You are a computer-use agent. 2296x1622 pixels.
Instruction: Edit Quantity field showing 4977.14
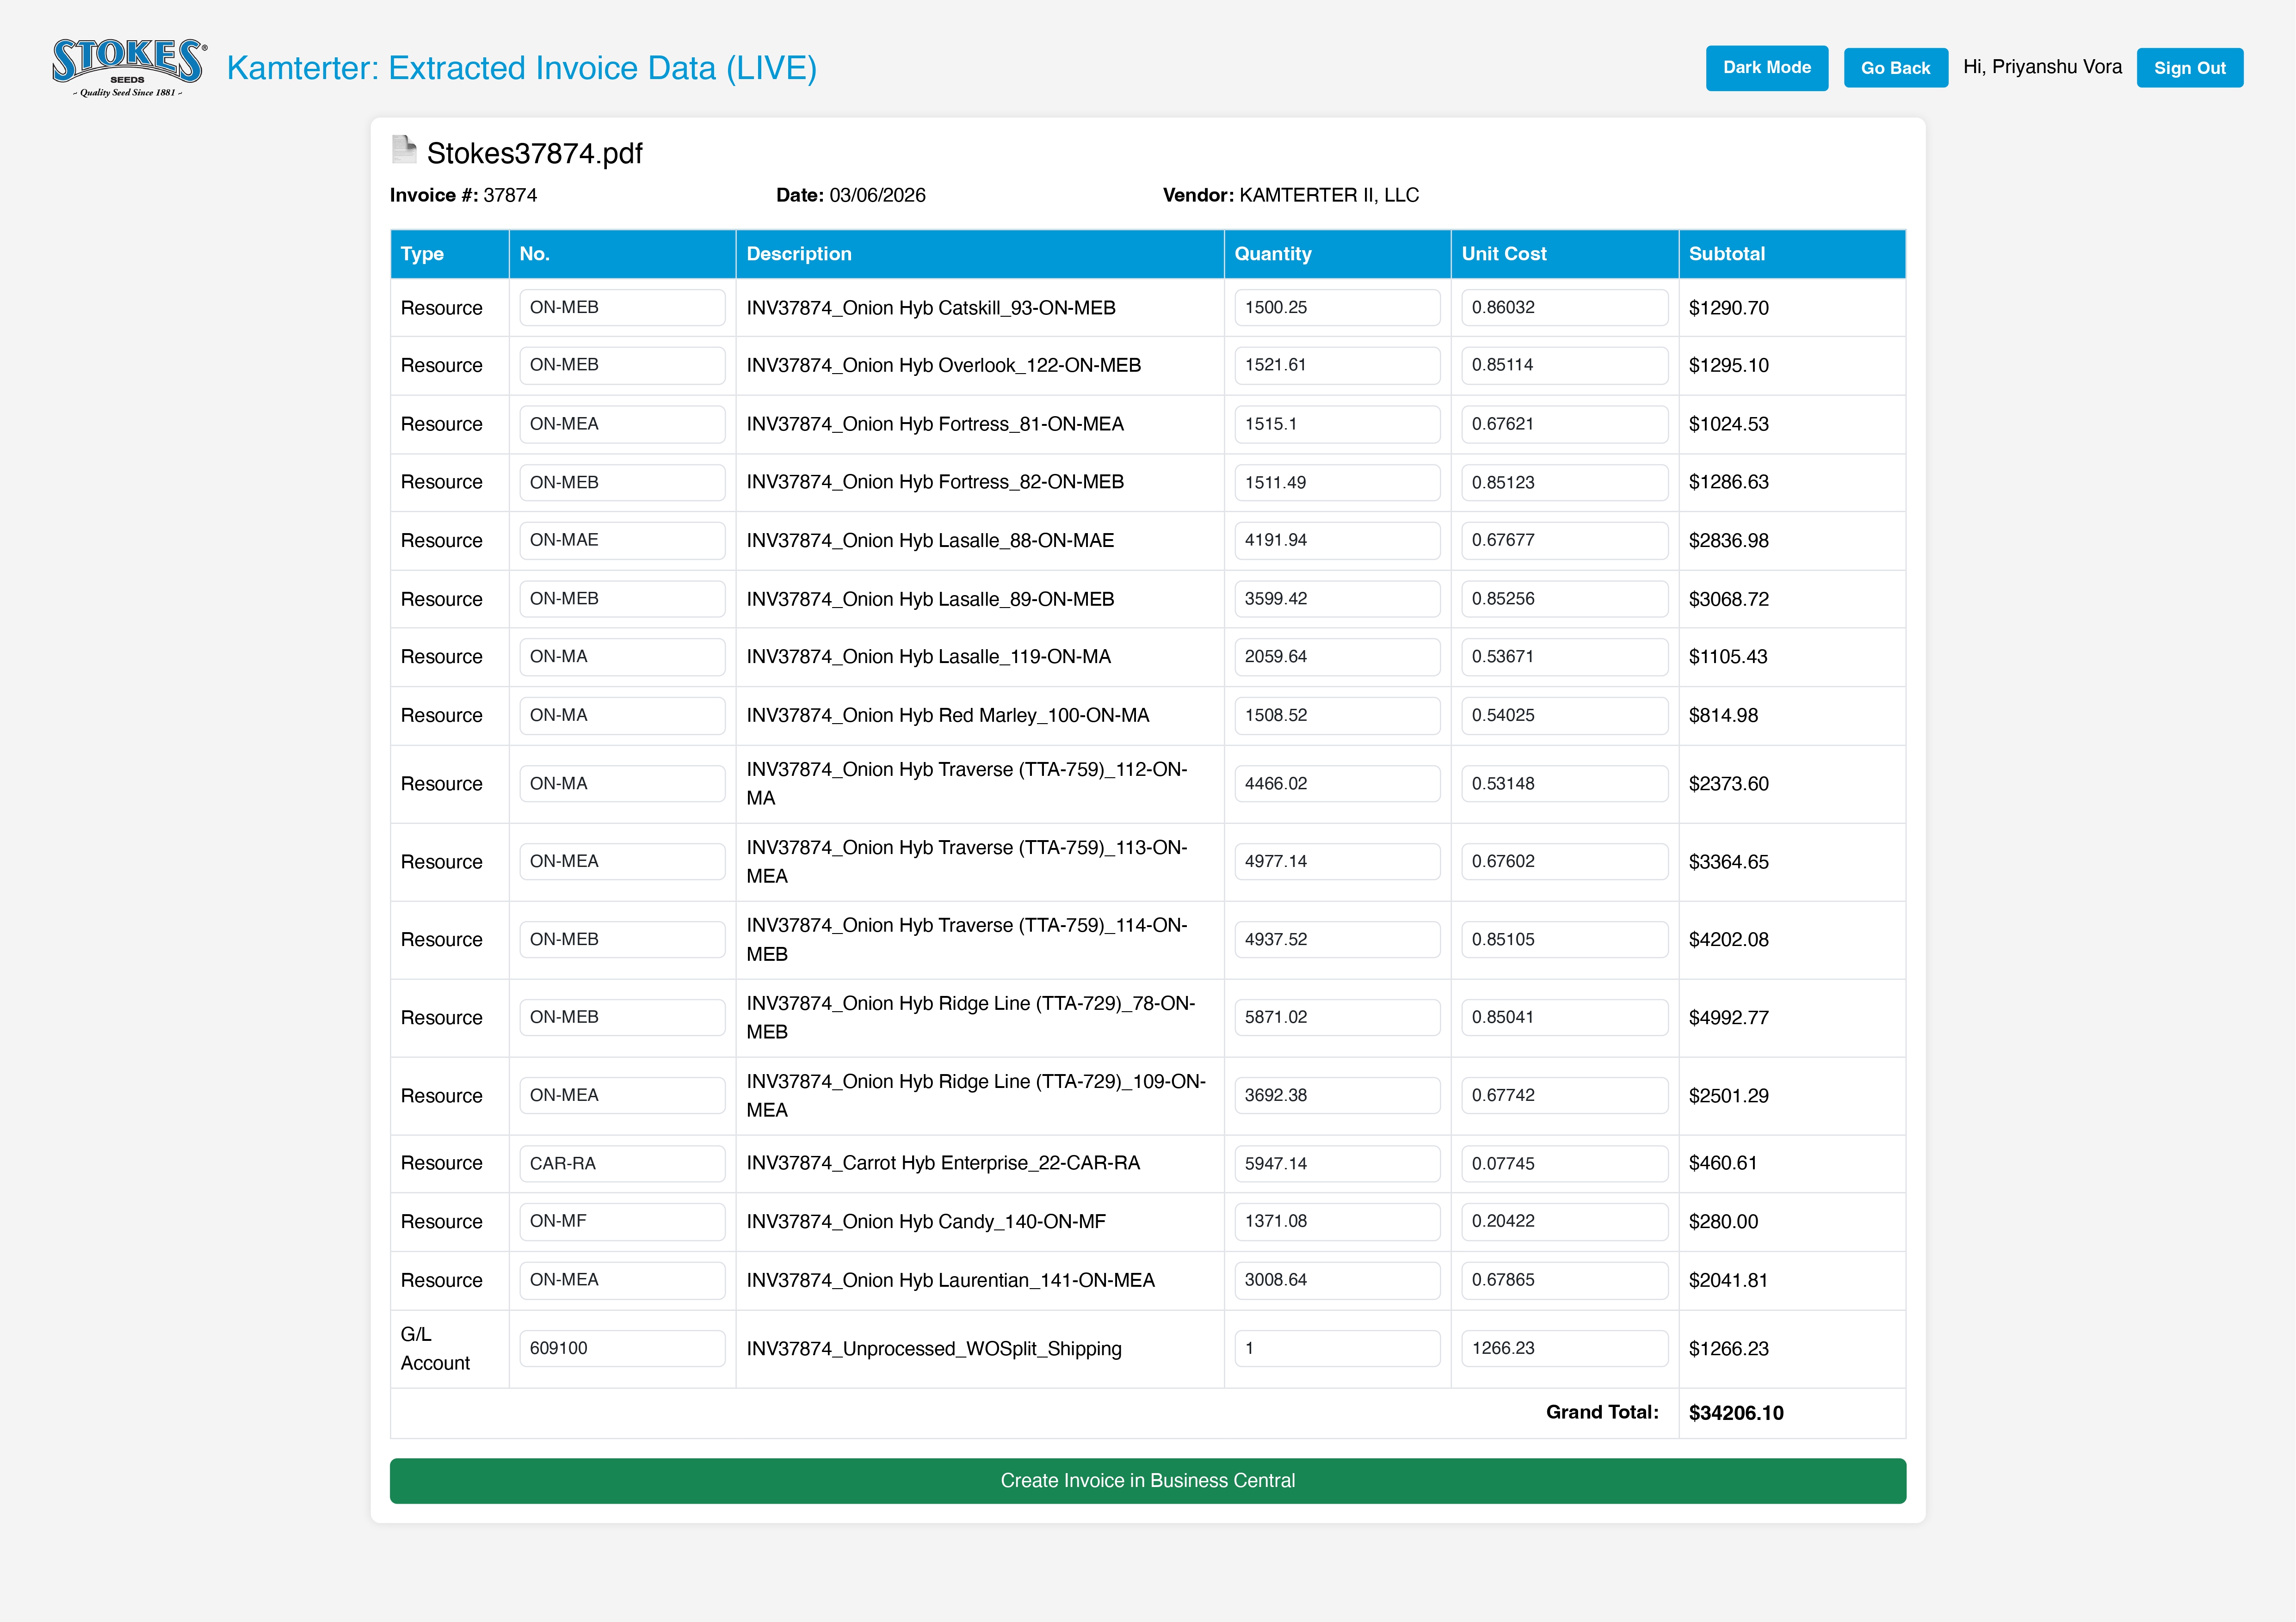pyautogui.click(x=1337, y=861)
